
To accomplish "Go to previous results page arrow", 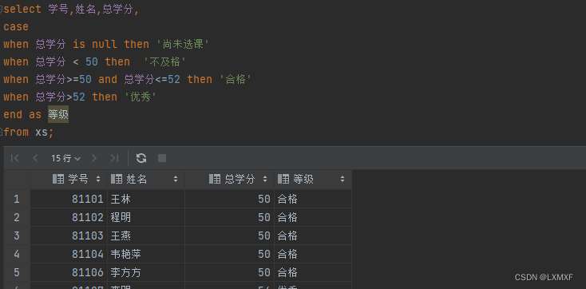I will 35,158.
